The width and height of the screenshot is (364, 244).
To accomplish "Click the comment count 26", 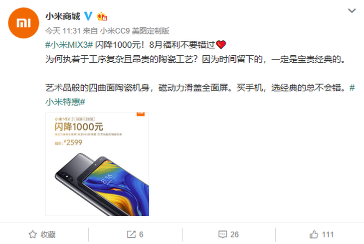I will 234,235.
